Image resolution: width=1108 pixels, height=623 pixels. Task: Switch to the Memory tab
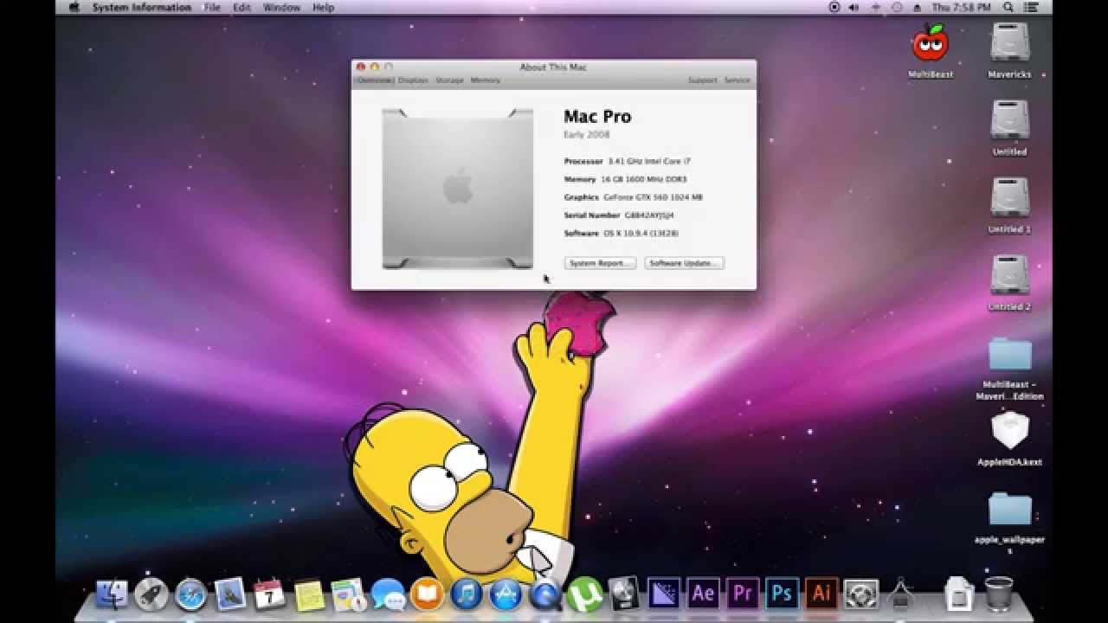[x=486, y=80]
